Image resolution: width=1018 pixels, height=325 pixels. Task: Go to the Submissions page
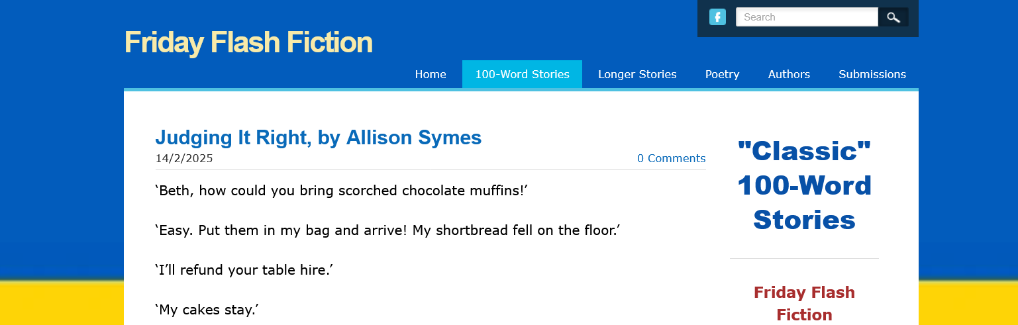[x=872, y=74]
